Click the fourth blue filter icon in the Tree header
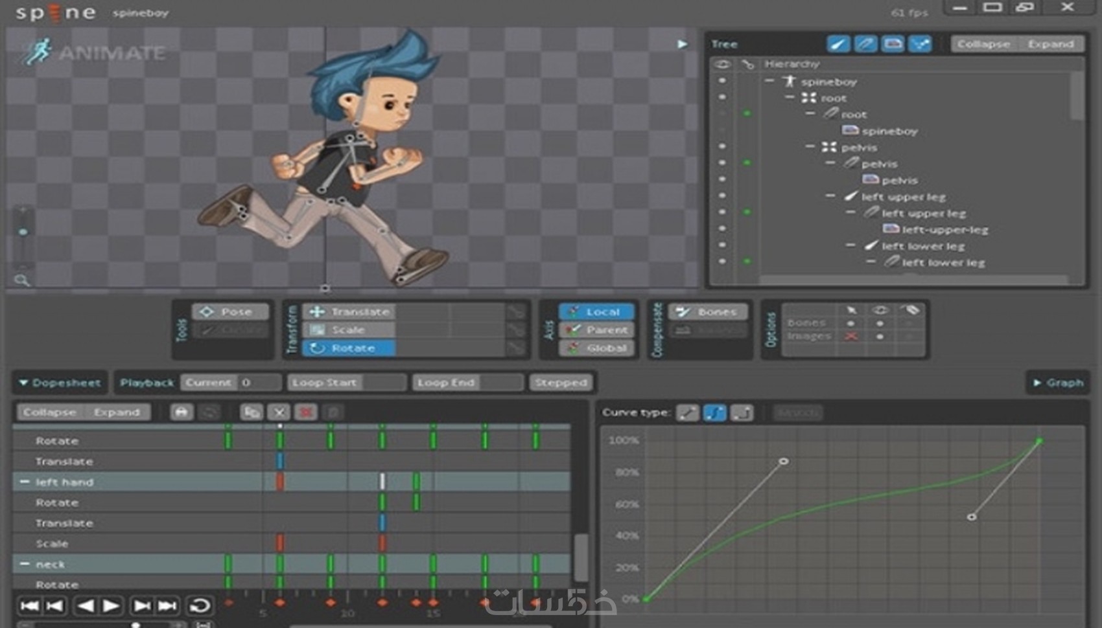 920,43
